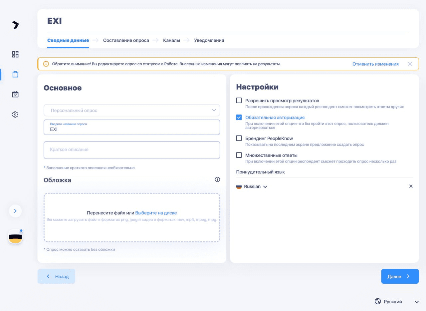Click the Множественные ответы label text

pyautogui.click(x=271, y=155)
